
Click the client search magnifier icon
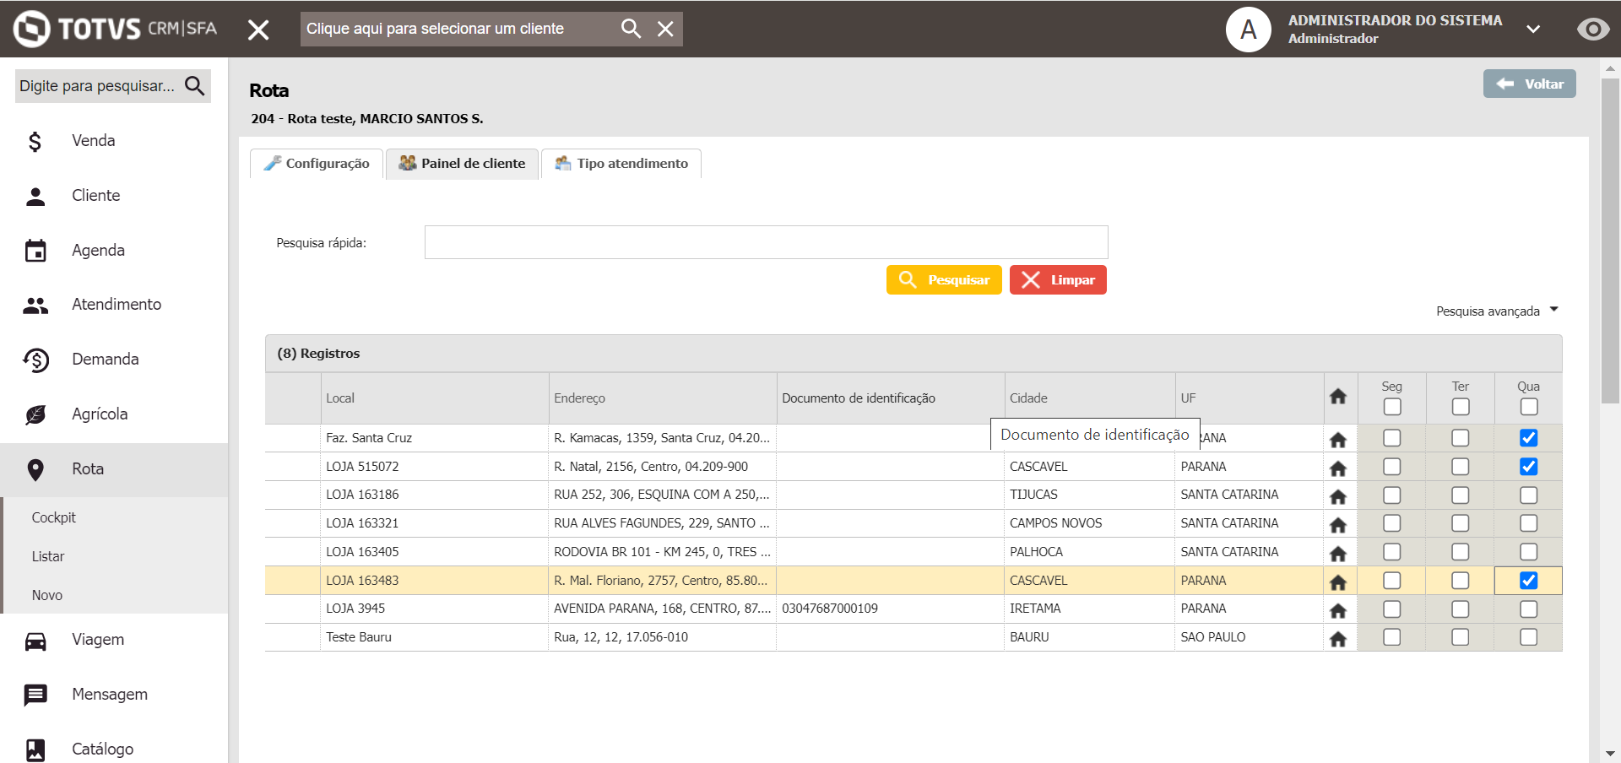[x=631, y=29]
